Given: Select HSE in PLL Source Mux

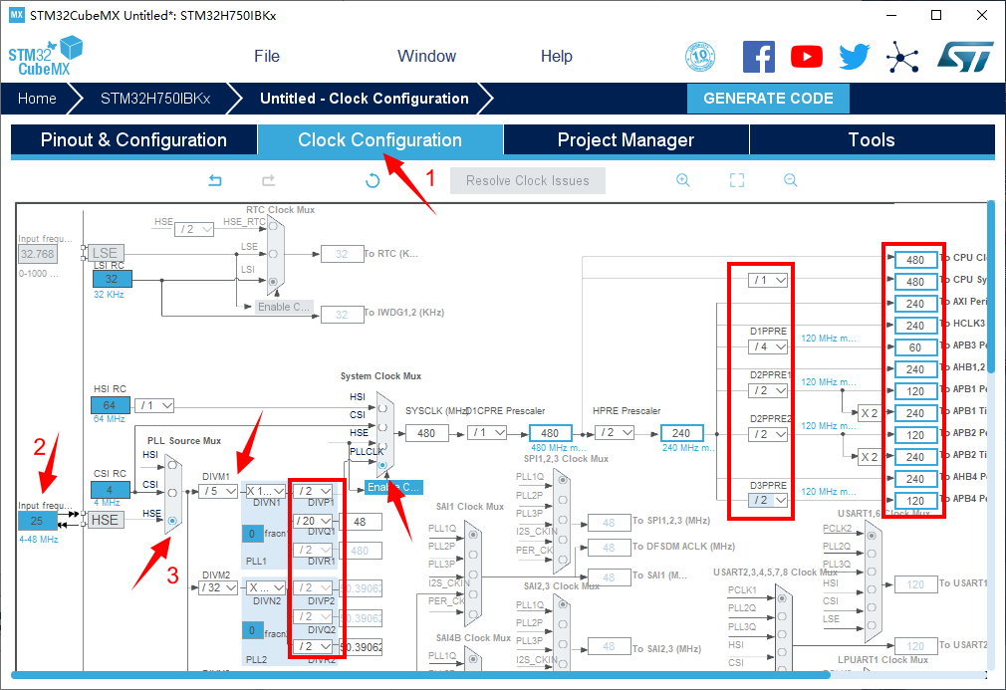Looking at the screenshot, I should 173,521.
